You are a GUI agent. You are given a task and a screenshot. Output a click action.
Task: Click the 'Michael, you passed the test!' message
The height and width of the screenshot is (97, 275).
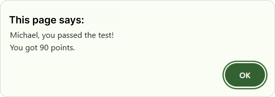[62, 36]
